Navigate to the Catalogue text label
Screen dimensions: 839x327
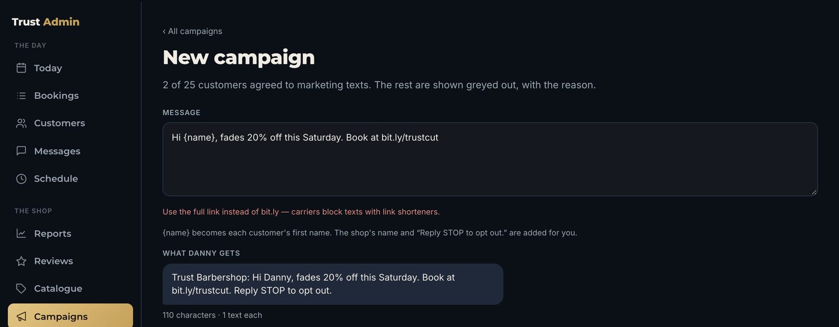pyautogui.click(x=58, y=288)
